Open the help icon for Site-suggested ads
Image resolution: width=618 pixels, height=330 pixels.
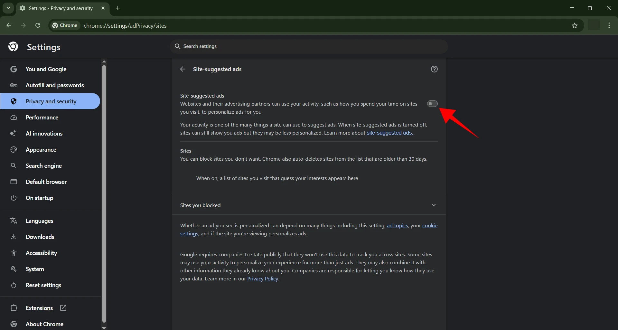tap(434, 69)
